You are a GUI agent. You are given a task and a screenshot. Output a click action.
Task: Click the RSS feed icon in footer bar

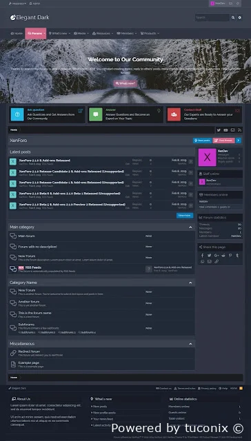241,389
